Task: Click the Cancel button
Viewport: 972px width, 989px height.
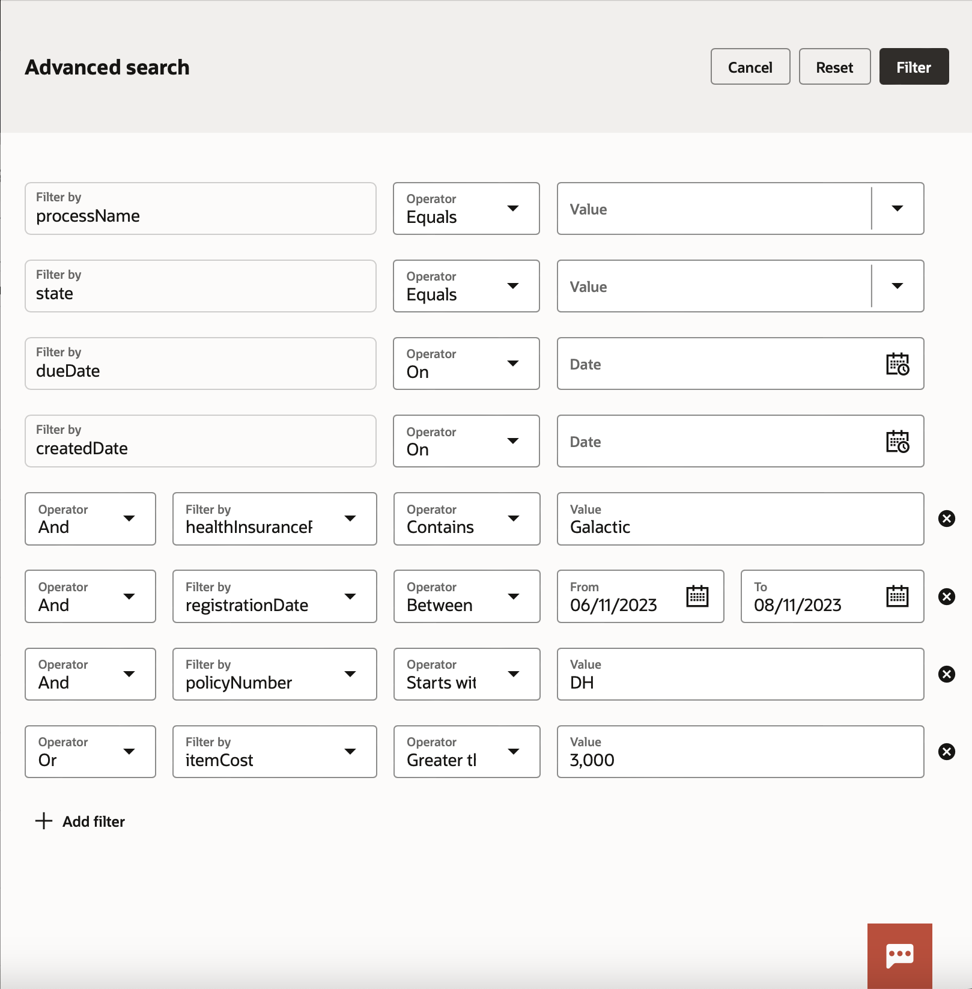Action: point(750,67)
